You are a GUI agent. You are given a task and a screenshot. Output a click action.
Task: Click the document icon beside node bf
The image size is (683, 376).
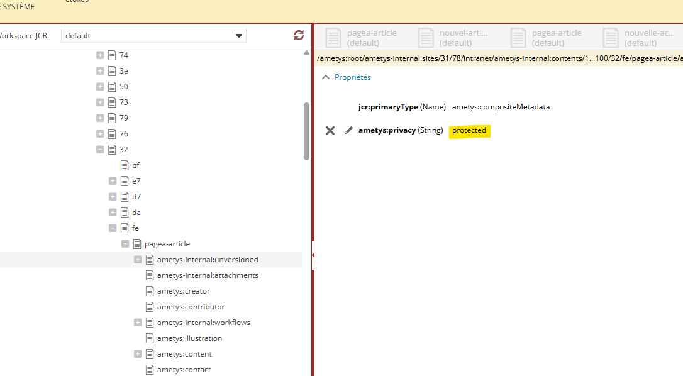pos(125,165)
